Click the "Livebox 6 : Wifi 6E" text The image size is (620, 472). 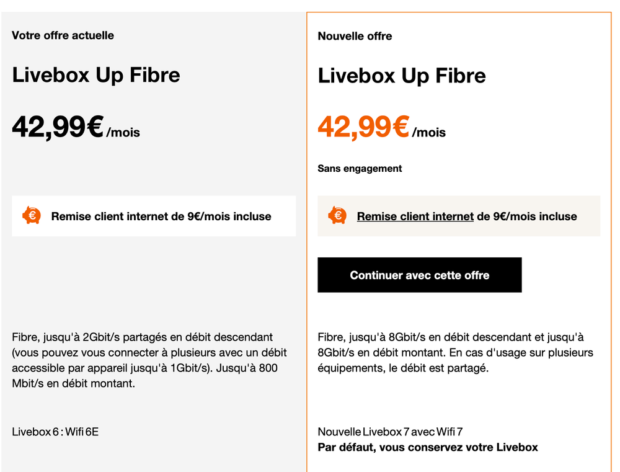55,431
